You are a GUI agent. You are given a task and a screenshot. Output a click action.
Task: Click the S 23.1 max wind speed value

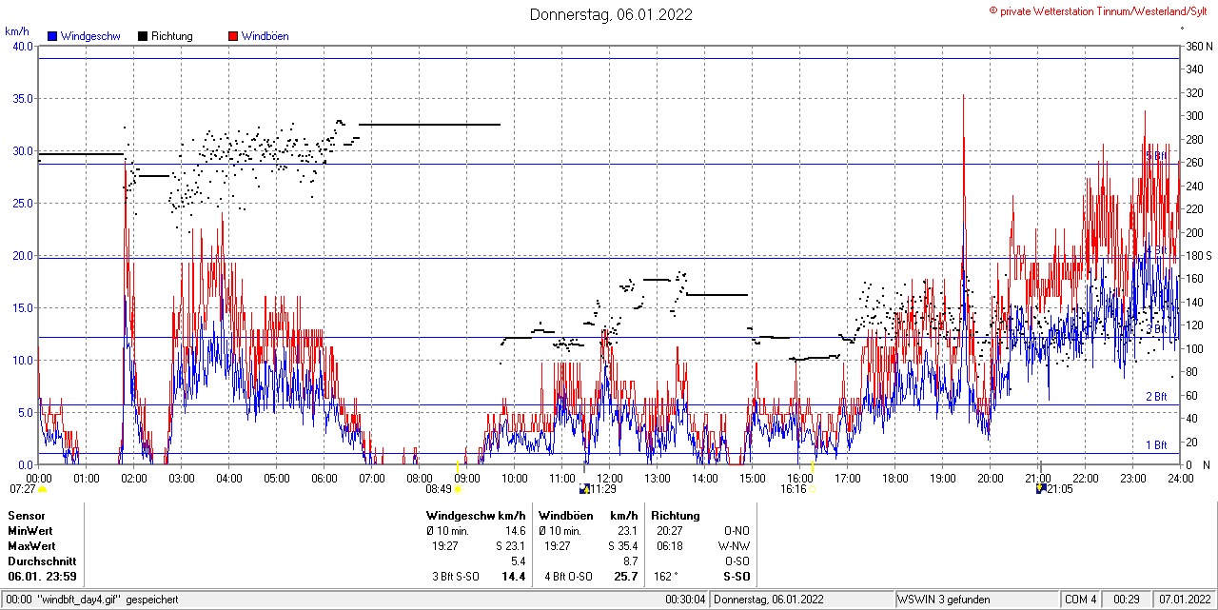coord(511,546)
